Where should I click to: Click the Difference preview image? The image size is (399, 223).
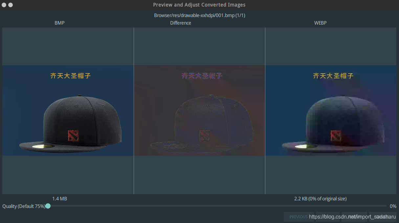pyautogui.click(x=199, y=110)
